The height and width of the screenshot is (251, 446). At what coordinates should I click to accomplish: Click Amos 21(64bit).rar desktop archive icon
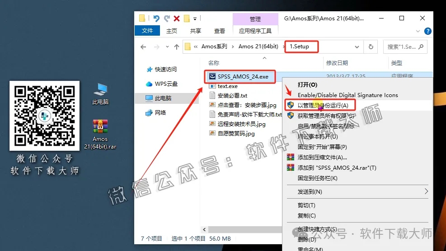(x=100, y=134)
